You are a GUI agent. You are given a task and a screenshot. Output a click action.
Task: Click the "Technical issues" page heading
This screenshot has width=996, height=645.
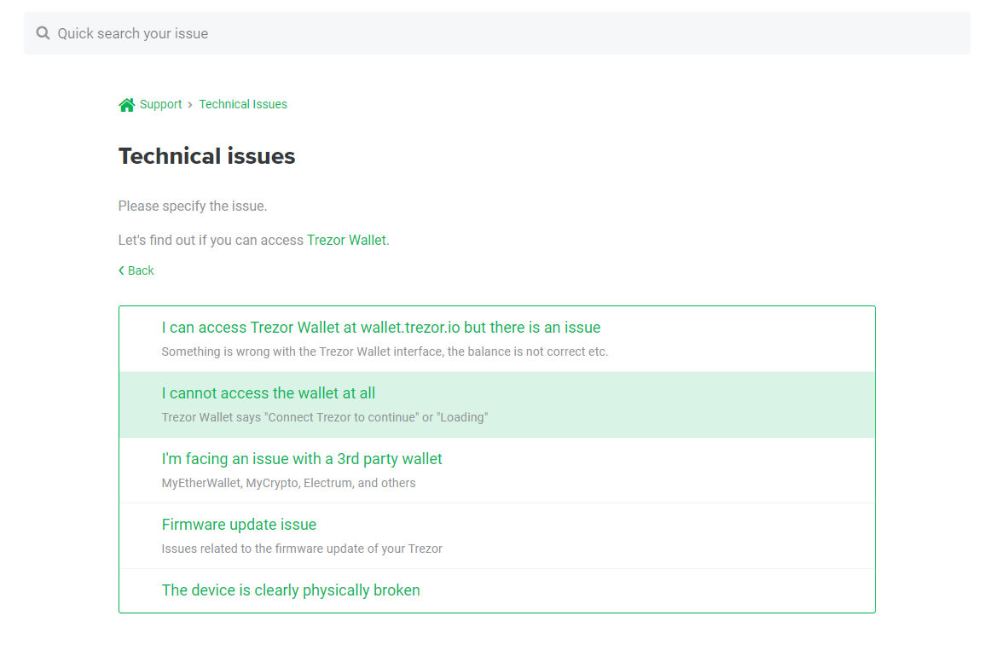206,156
